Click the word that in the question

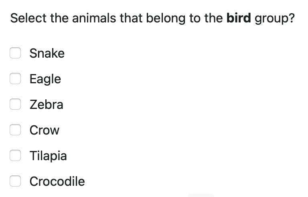[131, 18]
